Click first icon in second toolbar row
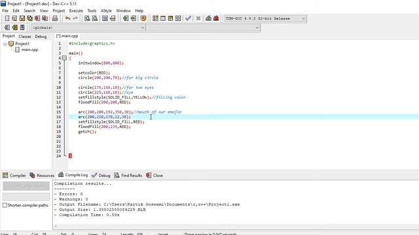The height and width of the screenshot is (235, 419). tap(7, 27)
